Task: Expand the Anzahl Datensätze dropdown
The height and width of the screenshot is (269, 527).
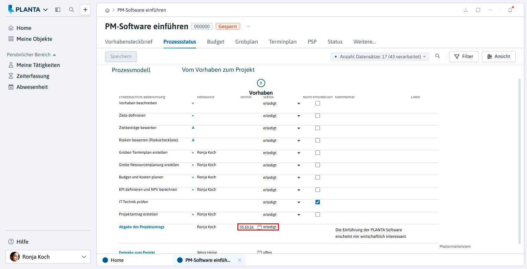Action: click(380, 57)
